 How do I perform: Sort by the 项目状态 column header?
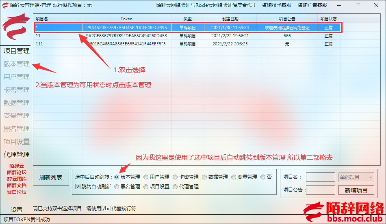pos(329,19)
